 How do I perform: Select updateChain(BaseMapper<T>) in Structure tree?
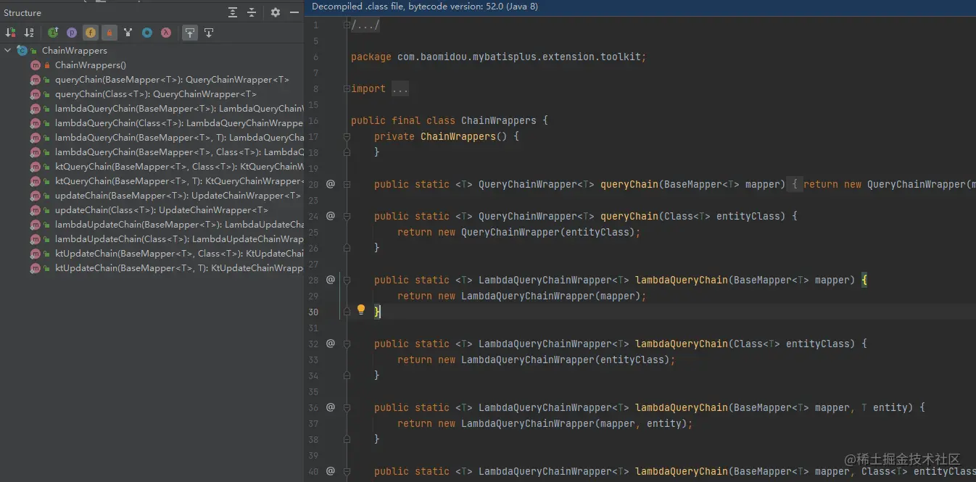tap(152, 196)
